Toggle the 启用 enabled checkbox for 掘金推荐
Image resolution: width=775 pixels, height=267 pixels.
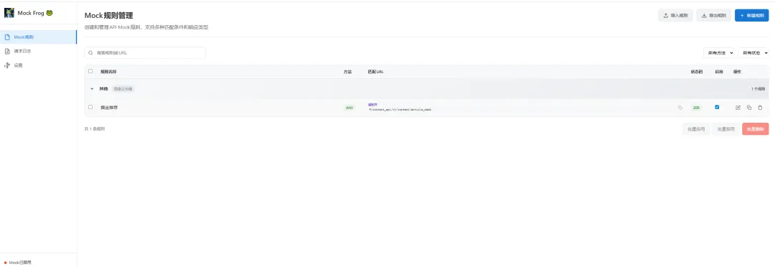717,107
